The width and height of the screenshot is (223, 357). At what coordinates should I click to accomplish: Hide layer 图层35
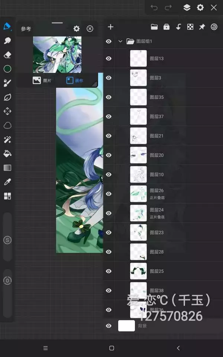(x=109, y=97)
